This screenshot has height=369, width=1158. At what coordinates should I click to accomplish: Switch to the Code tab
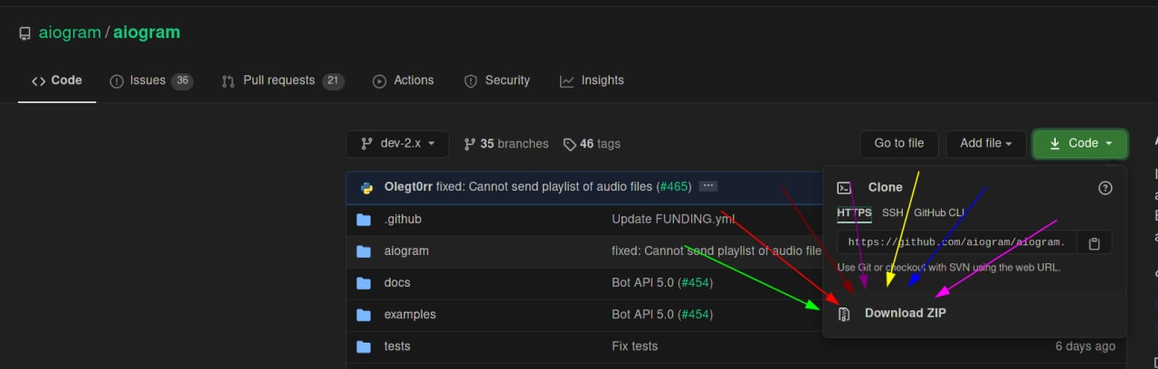coord(57,80)
